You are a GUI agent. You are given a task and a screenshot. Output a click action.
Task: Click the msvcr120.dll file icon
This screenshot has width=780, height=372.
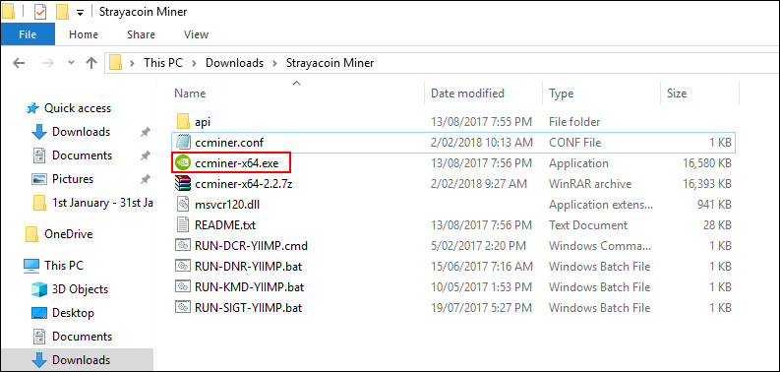[x=183, y=205]
